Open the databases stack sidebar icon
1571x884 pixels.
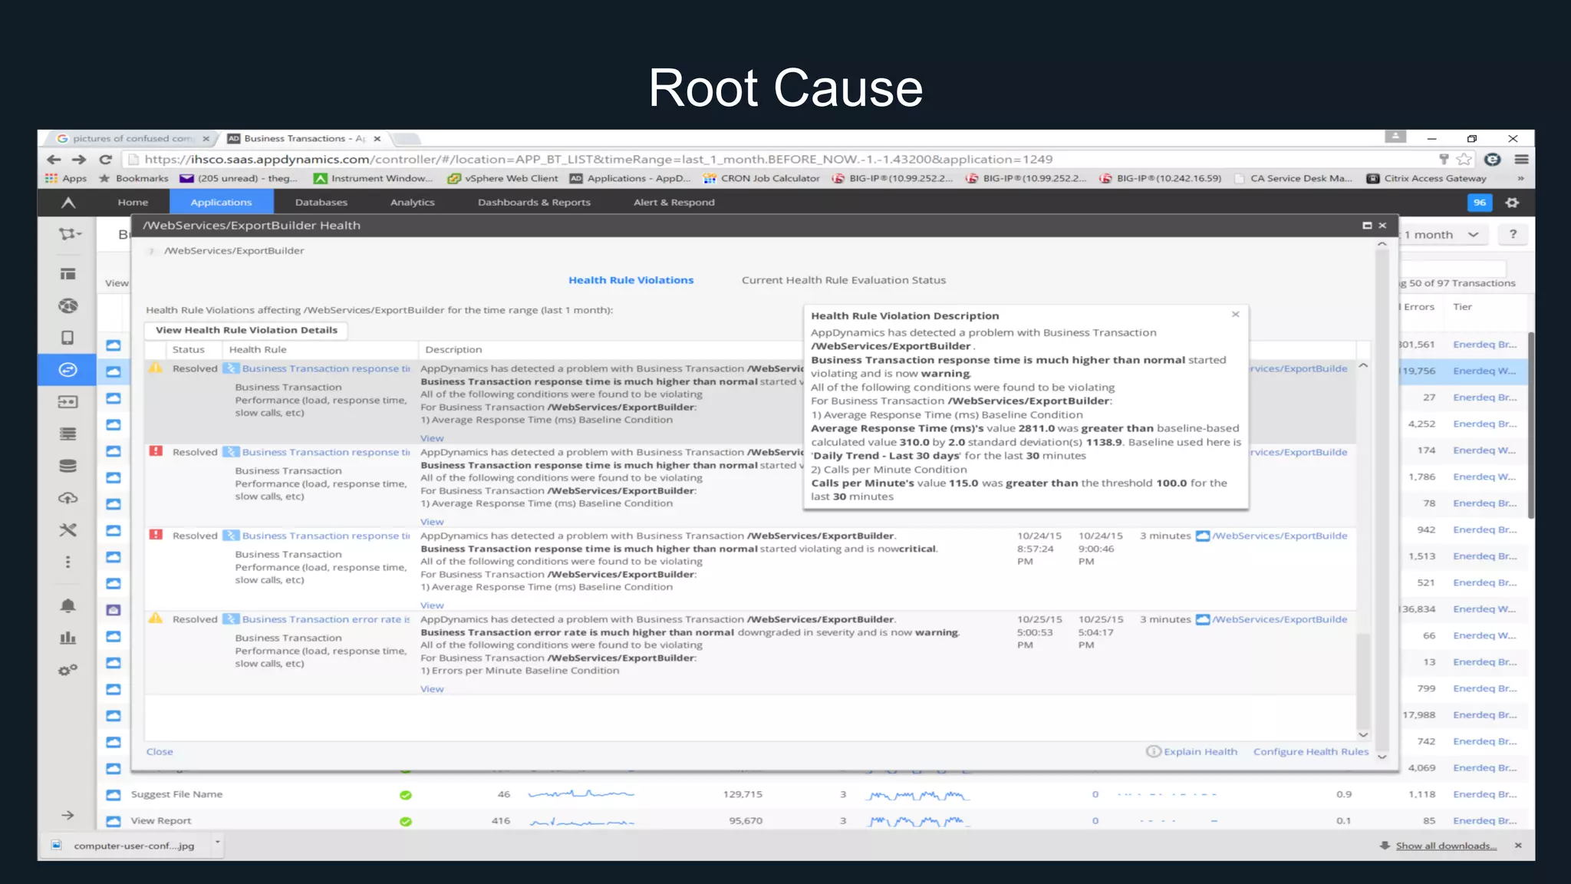68,466
